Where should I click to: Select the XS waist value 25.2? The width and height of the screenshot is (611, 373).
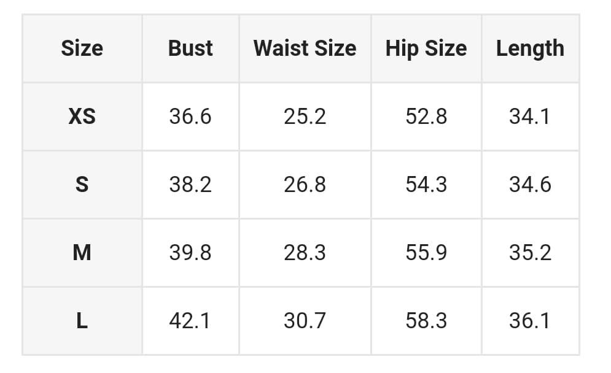[305, 116]
